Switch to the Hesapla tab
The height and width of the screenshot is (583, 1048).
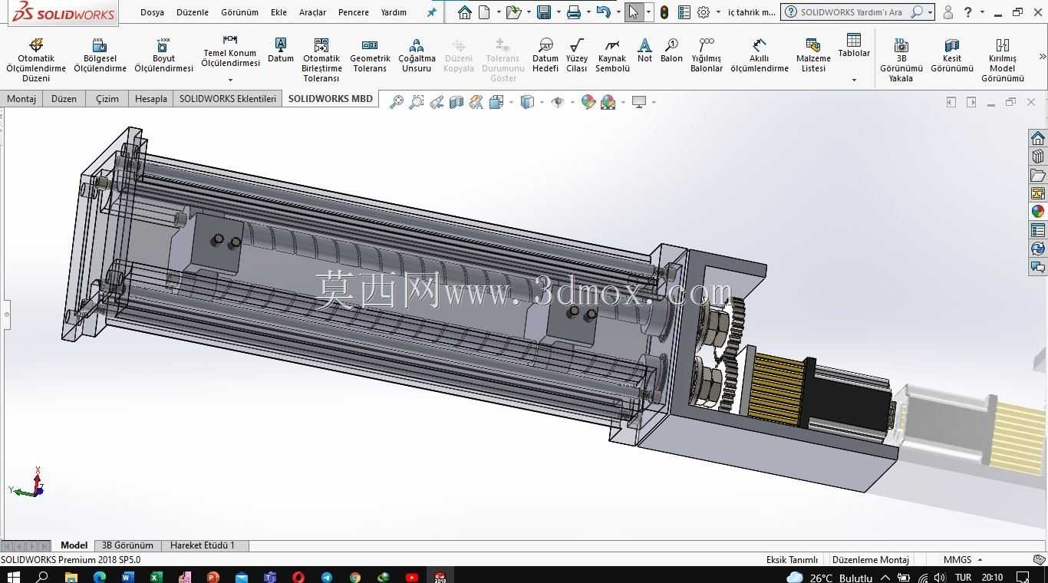(x=150, y=99)
